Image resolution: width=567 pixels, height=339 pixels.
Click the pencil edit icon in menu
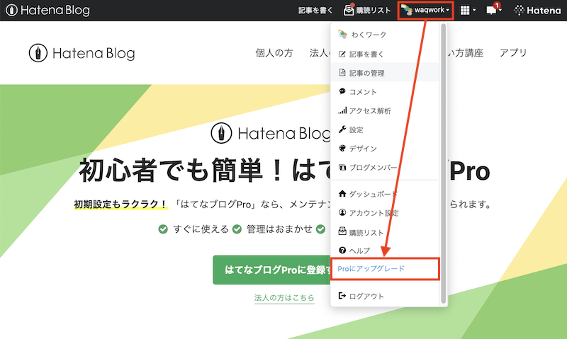pos(342,54)
